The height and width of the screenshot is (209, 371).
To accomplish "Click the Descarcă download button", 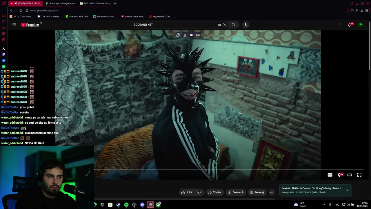I will pyautogui.click(x=236, y=192).
